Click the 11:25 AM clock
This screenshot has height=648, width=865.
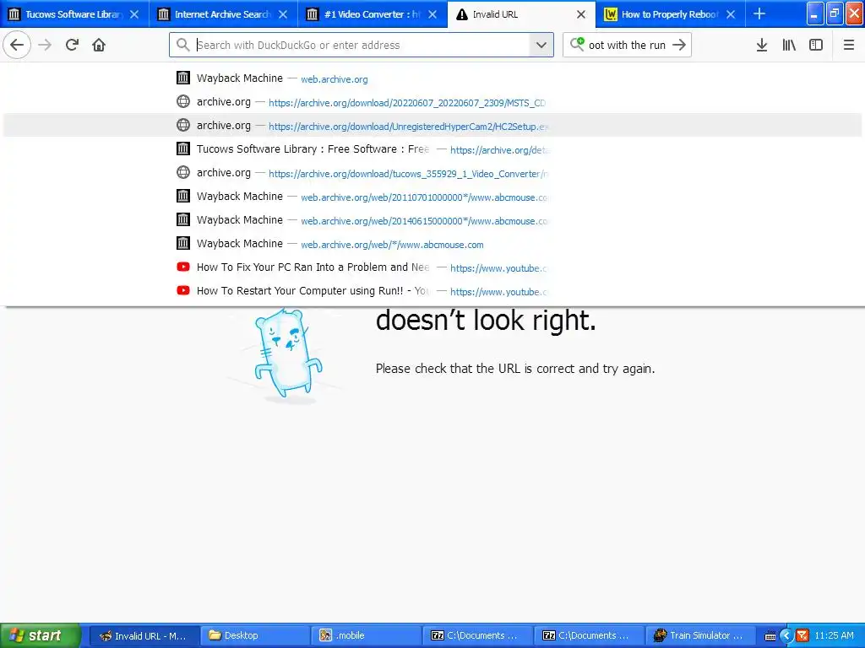[834, 636]
